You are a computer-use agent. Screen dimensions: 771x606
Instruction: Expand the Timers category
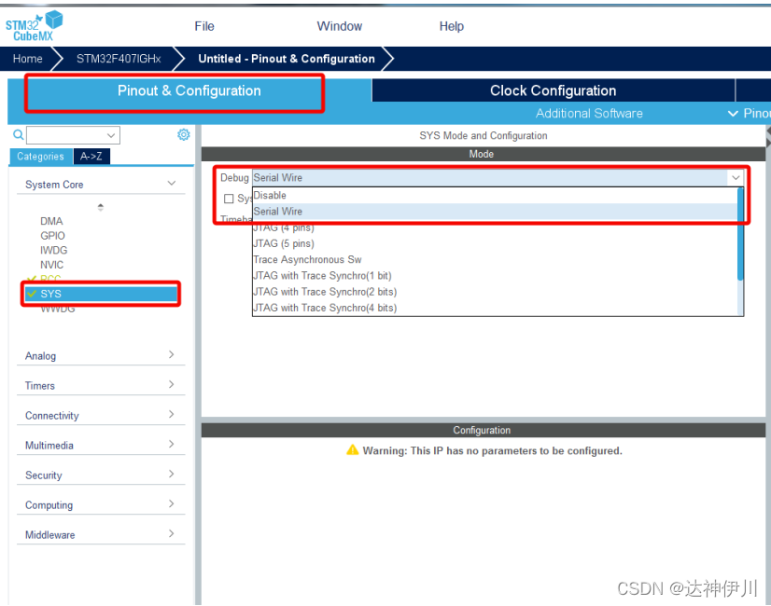pyautogui.click(x=171, y=384)
